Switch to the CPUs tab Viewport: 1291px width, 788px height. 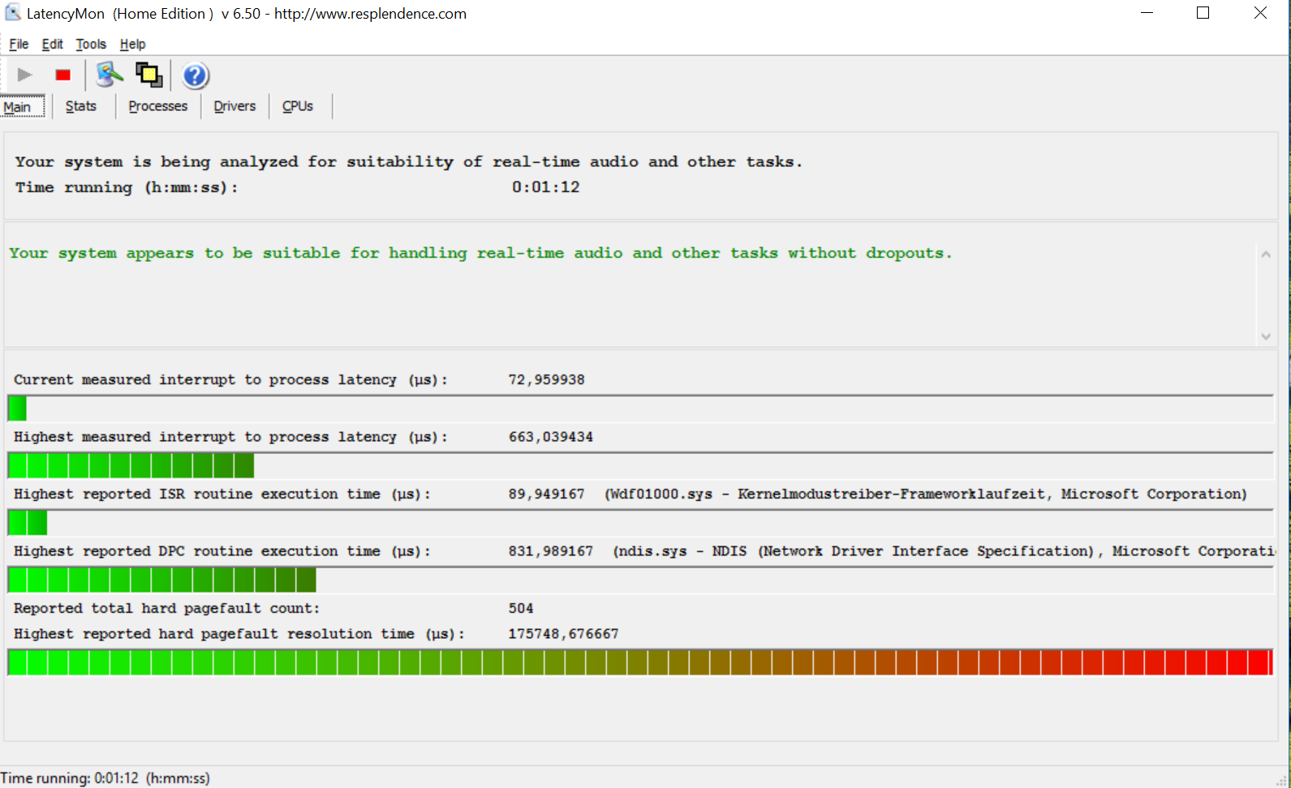point(298,106)
